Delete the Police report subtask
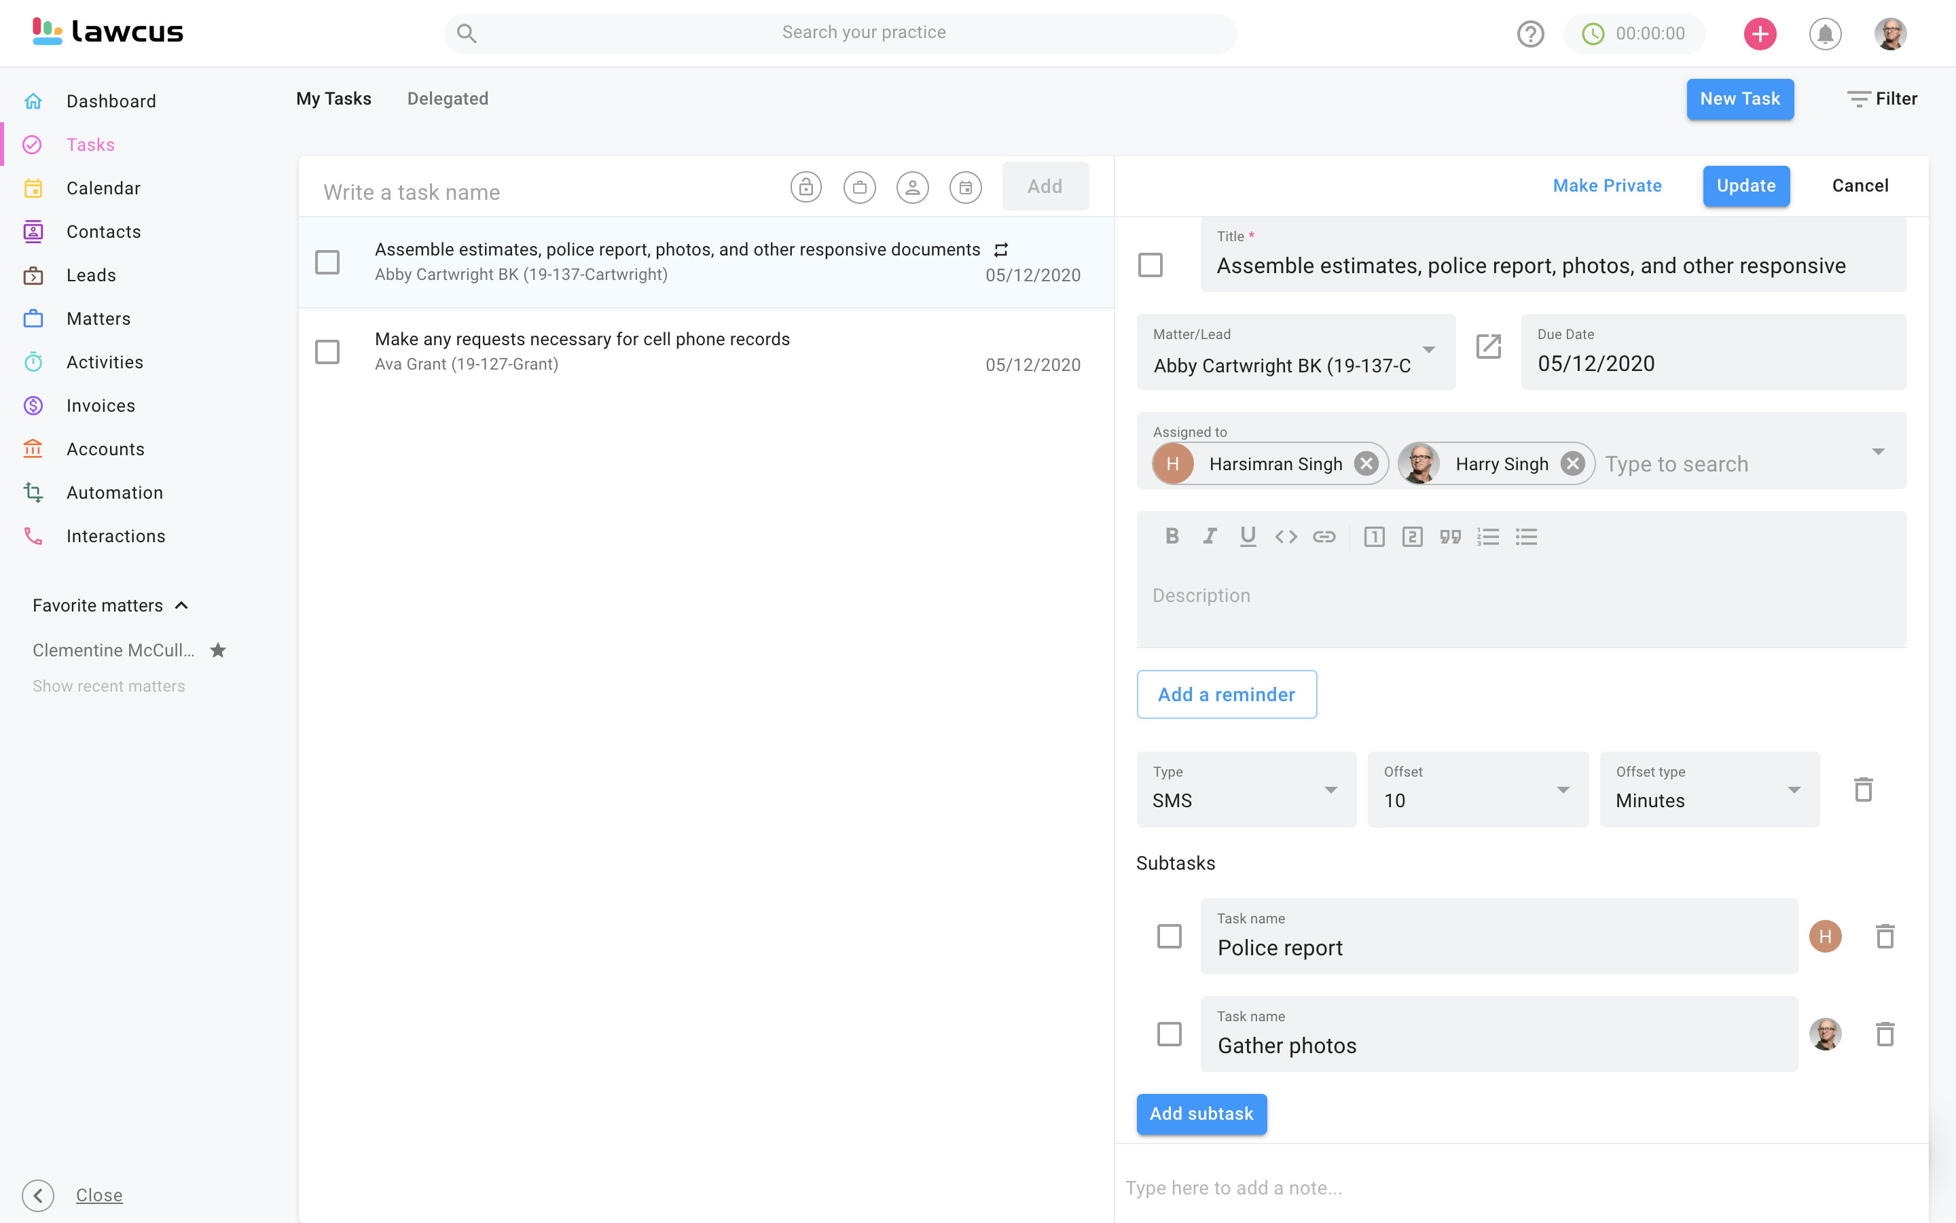This screenshot has height=1223, width=1956. coord(1885,936)
